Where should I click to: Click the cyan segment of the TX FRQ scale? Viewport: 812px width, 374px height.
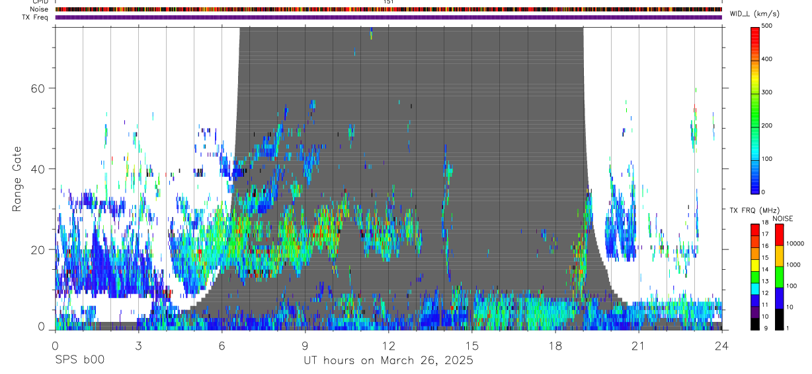point(754,289)
